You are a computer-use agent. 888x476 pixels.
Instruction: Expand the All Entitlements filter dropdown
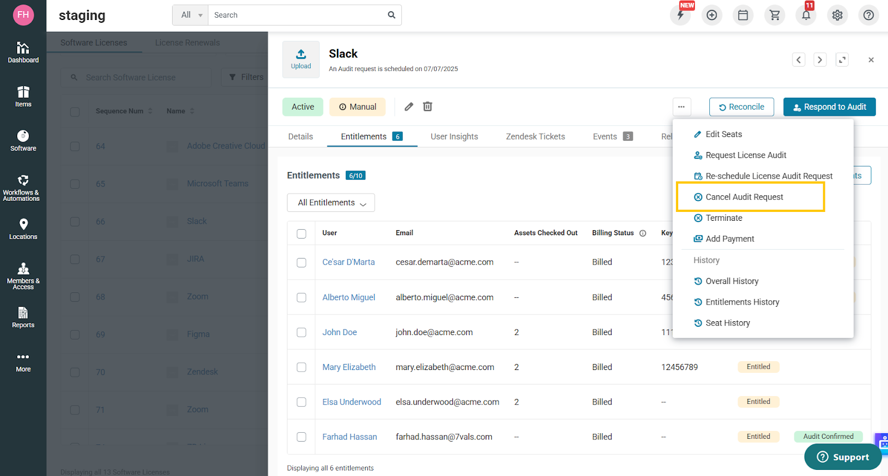pyautogui.click(x=331, y=202)
